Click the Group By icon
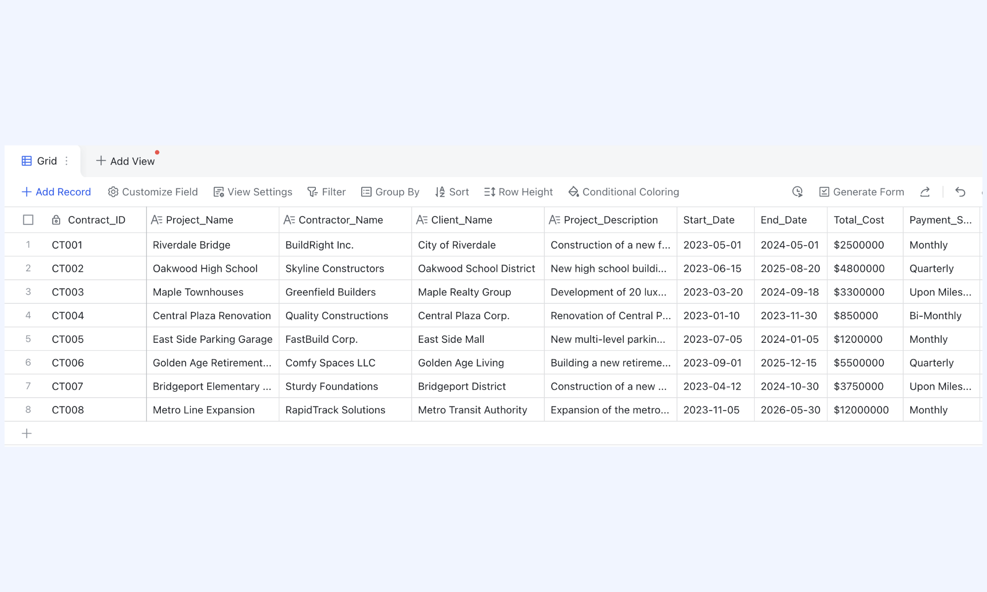The image size is (987, 592). [366, 192]
